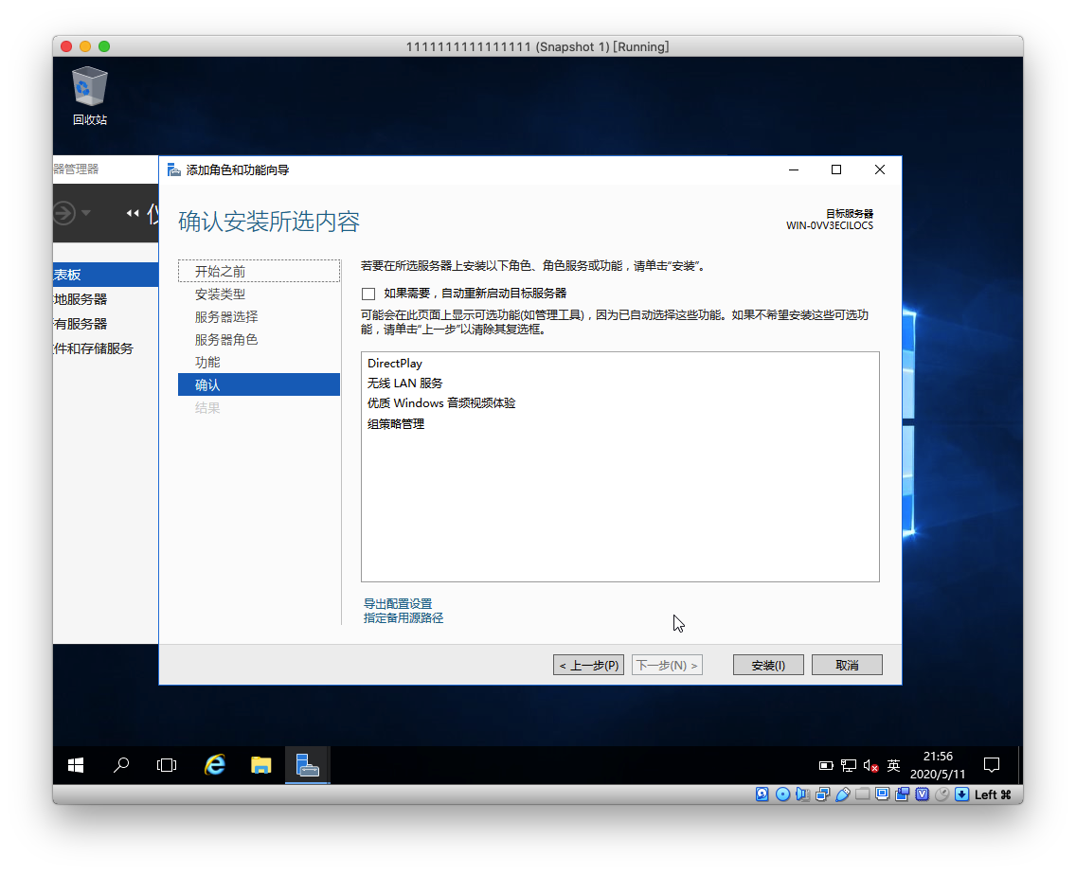Enable automatic restart of target server checkbox
The width and height of the screenshot is (1076, 874).
tap(368, 294)
